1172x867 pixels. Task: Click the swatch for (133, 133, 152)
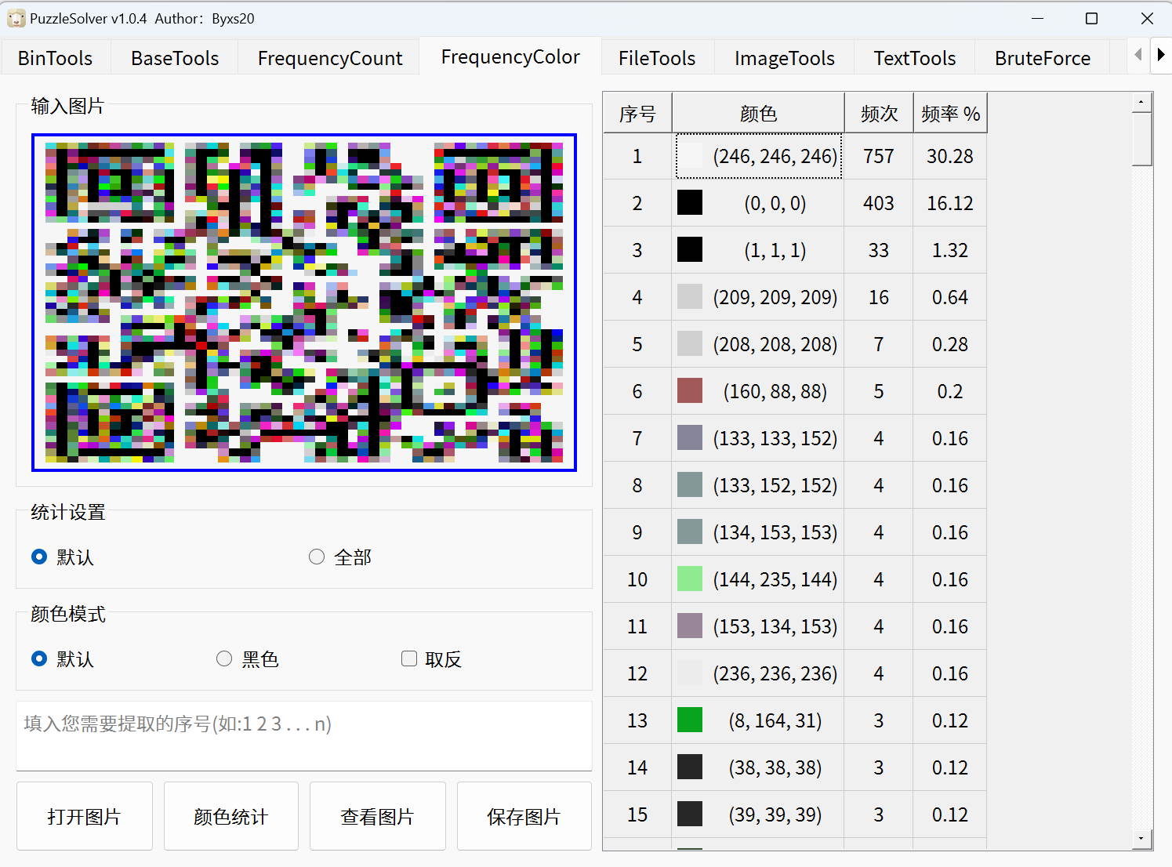tap(690, 438)
